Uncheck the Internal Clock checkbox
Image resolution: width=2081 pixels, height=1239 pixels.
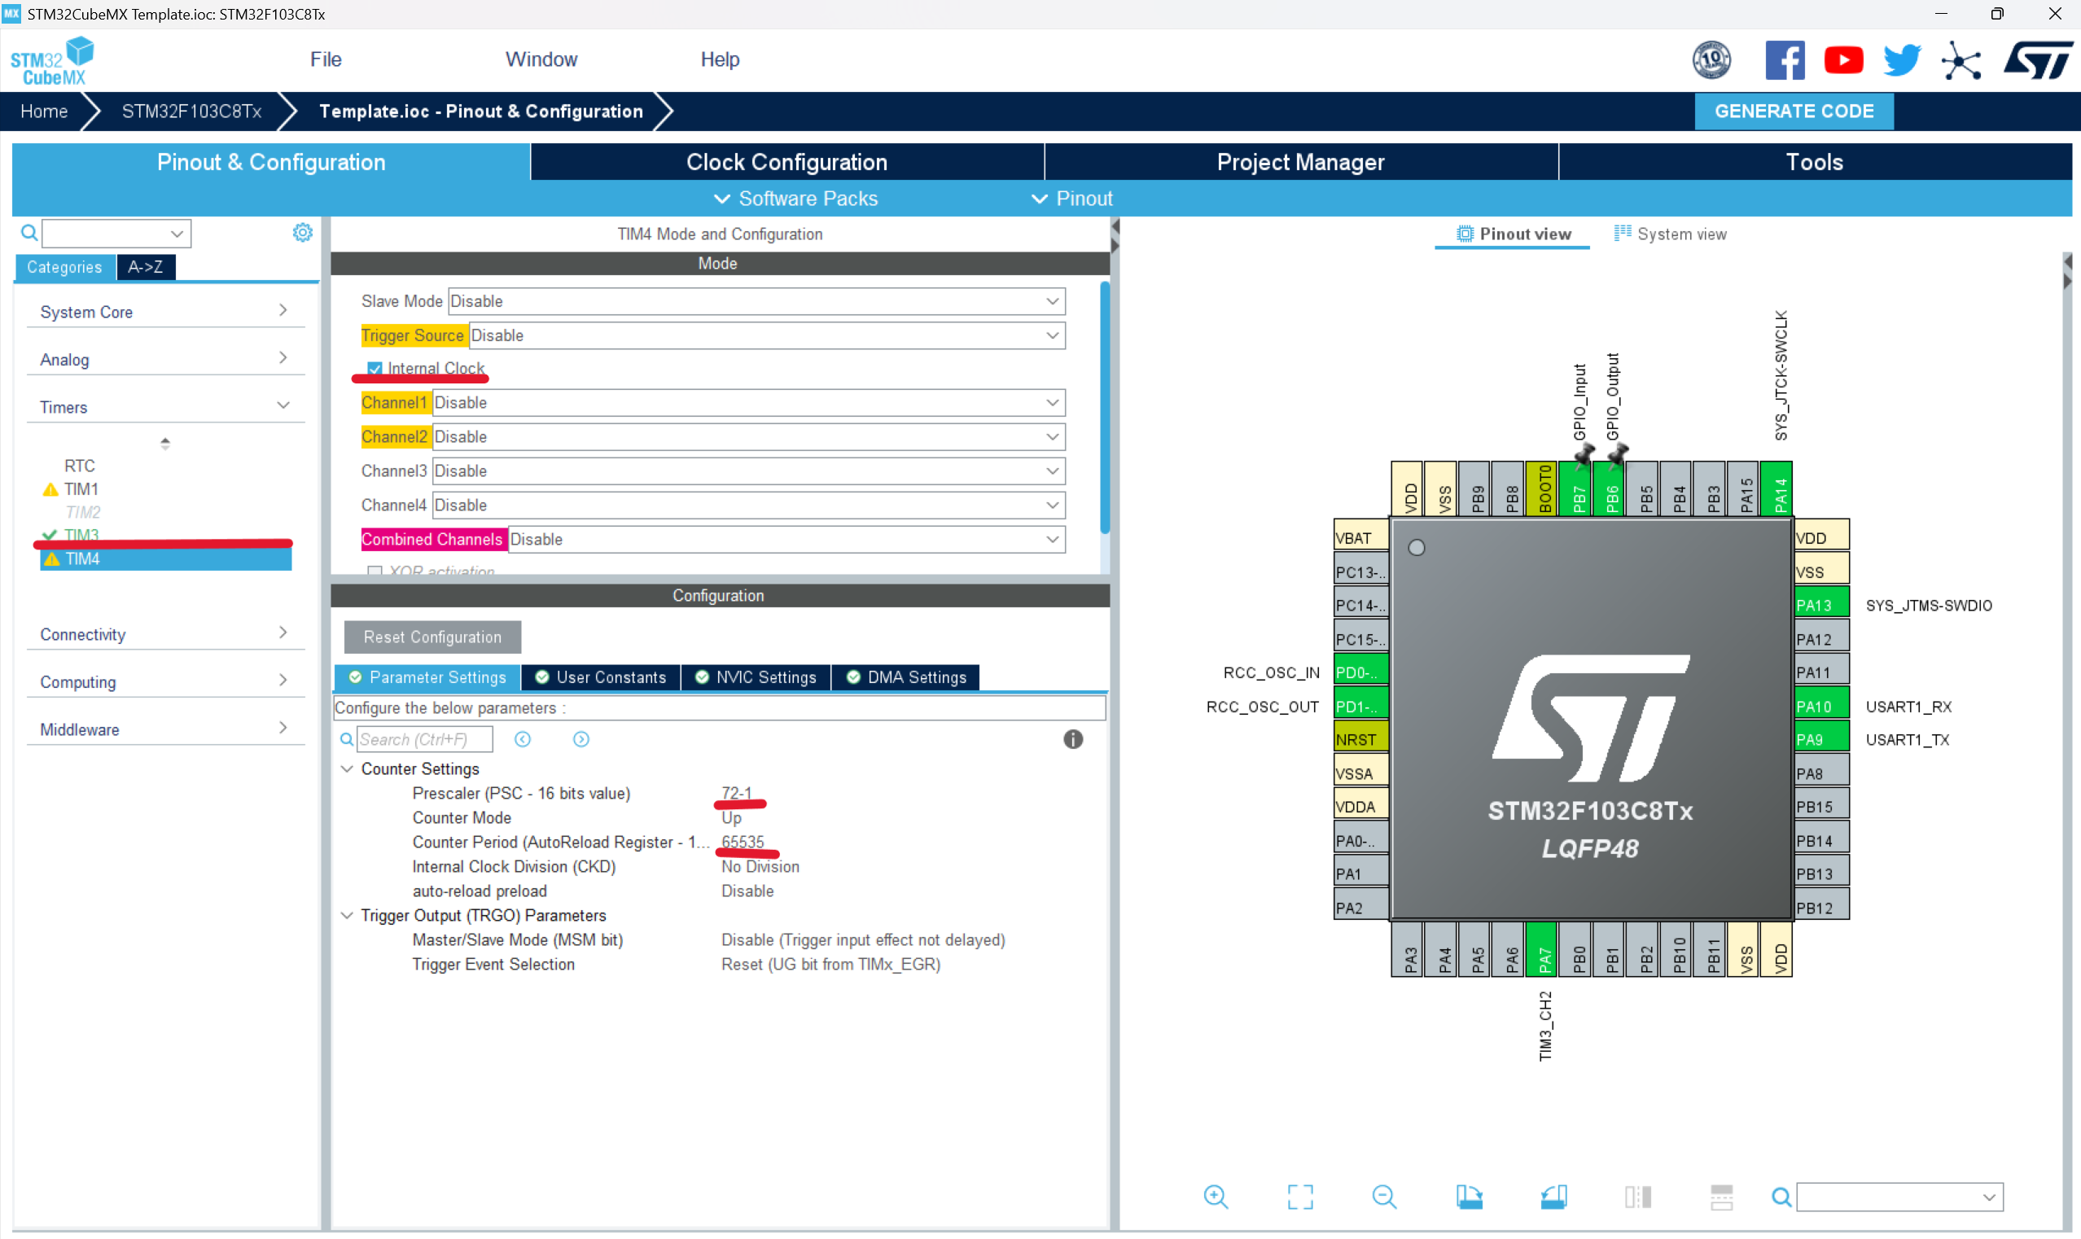coord(375,368)
